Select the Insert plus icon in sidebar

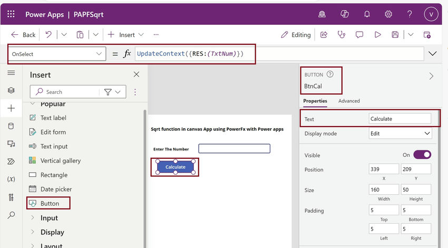point(11,108)
